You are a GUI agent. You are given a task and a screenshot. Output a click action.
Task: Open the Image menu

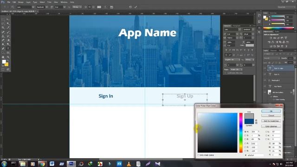point(21,2)
